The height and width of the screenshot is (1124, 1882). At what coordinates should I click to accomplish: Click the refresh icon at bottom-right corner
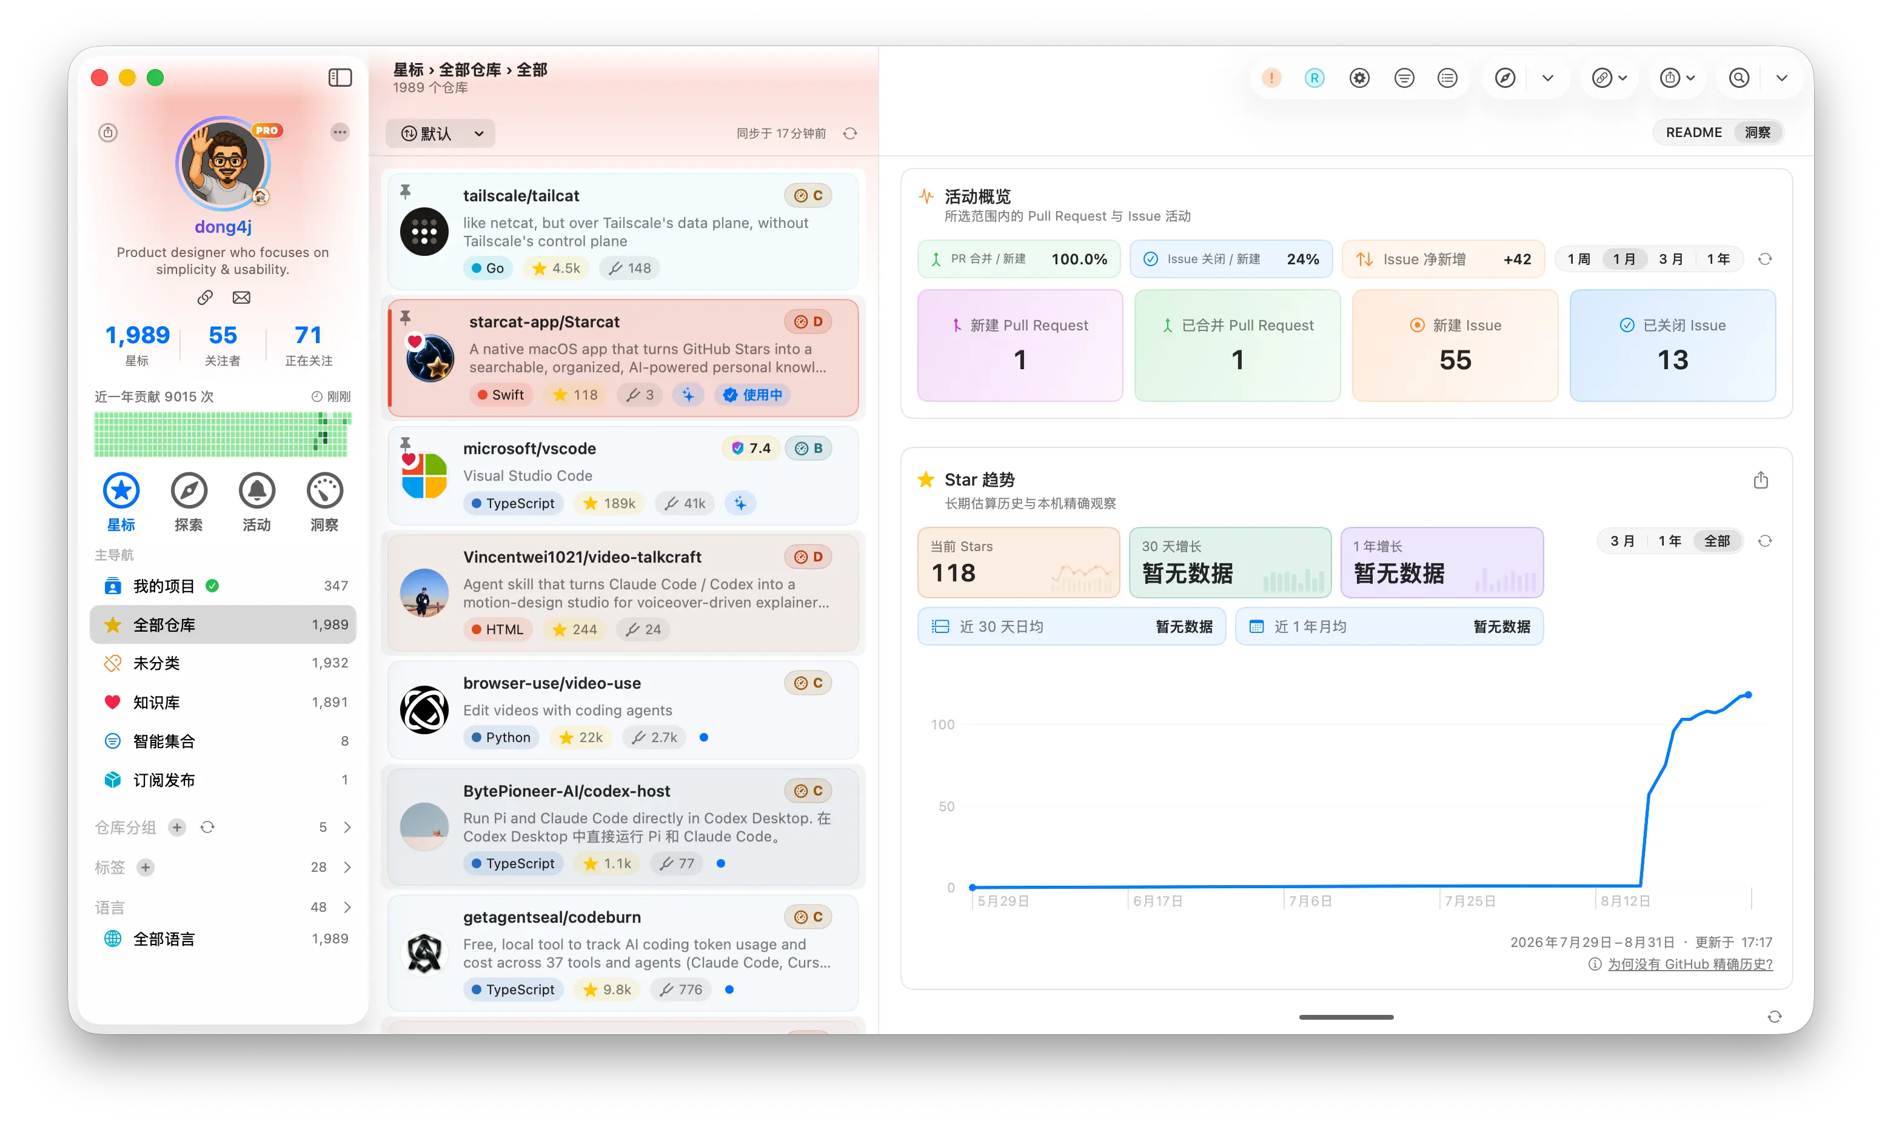1775,1017
